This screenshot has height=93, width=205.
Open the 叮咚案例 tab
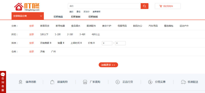pyautogui.click(x=76, y=17)
